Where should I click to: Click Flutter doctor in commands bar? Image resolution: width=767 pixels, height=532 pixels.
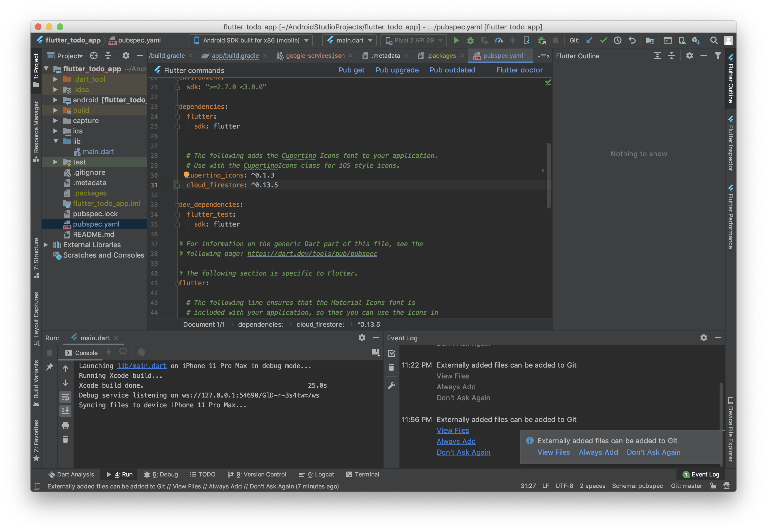click(519, 70)
